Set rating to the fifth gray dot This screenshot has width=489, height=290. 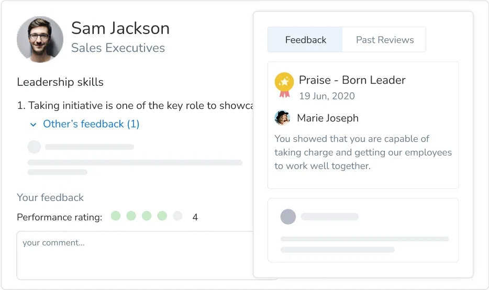tap(177, 216)
